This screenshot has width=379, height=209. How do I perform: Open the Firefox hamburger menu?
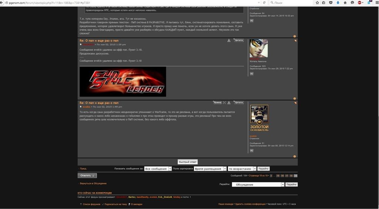click(376, 3)
